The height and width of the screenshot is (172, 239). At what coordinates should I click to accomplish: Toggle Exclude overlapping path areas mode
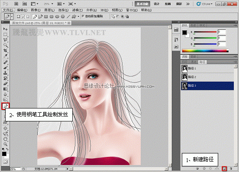(127, 16)
